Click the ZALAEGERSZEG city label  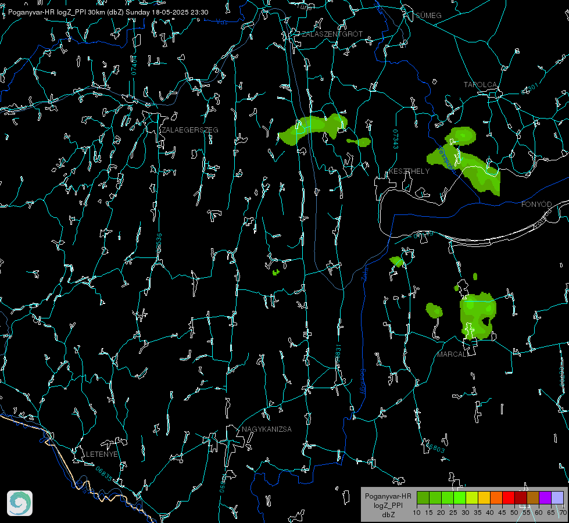(x=190, y=130)
